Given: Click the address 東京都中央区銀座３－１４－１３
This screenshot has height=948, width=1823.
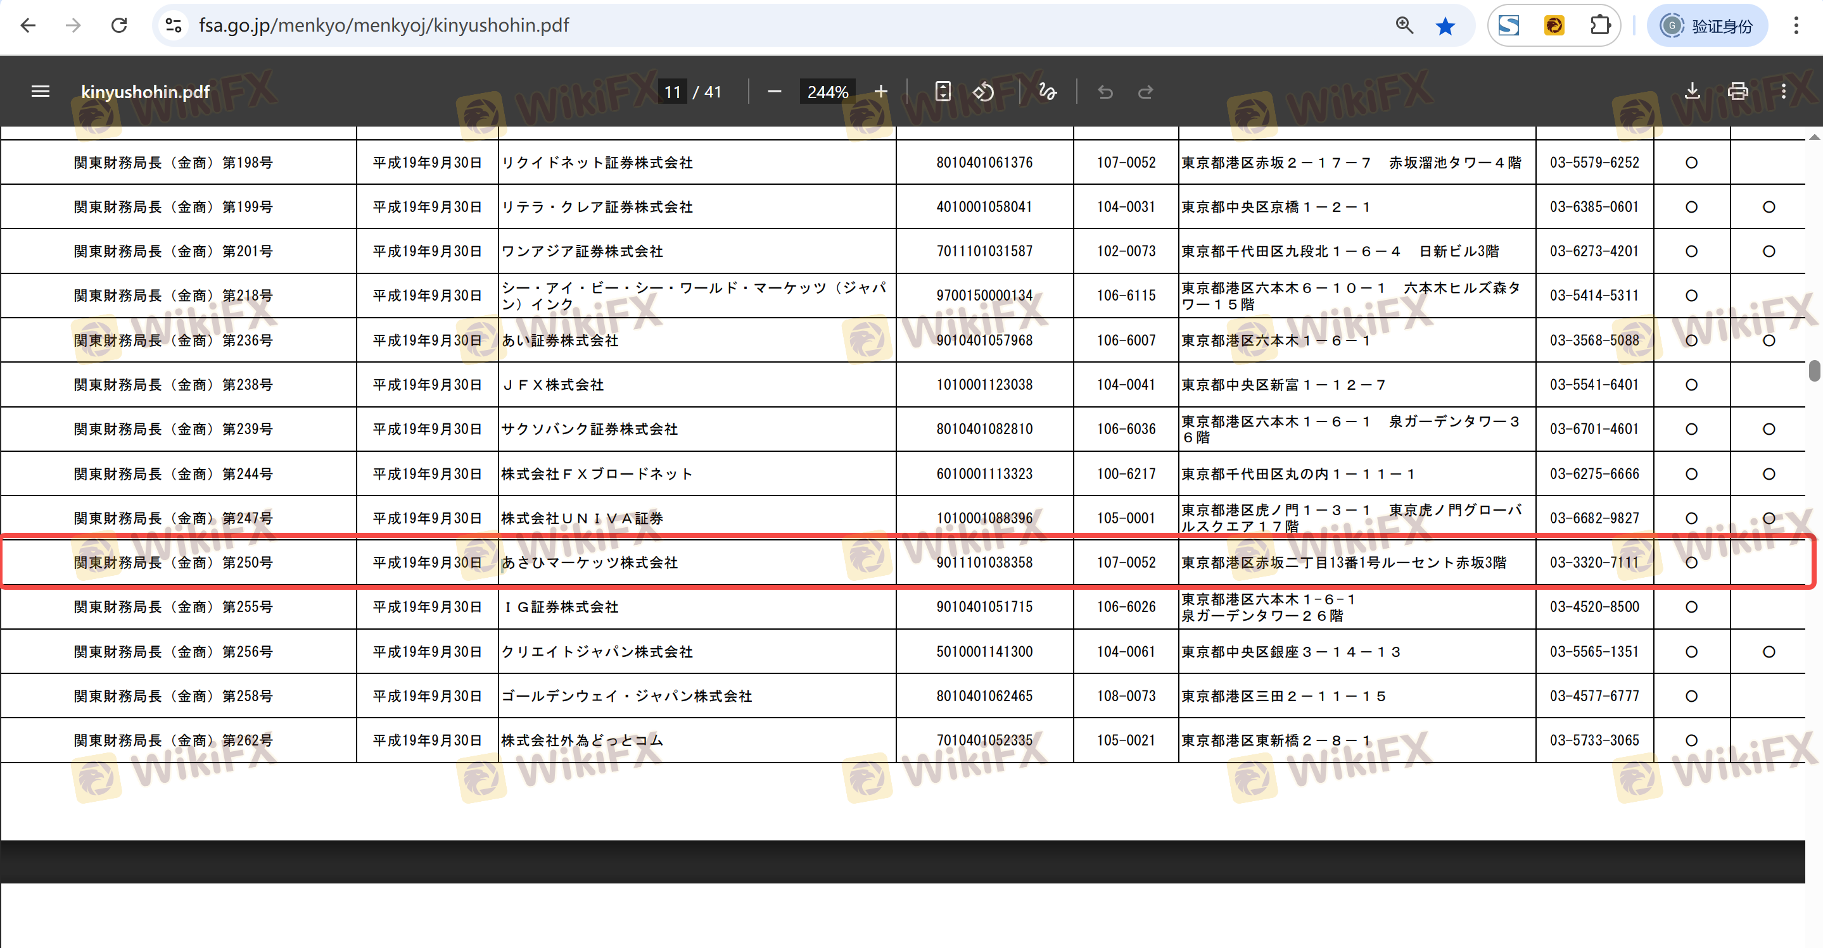Looking at the screenshot, I should [1291, 652].
